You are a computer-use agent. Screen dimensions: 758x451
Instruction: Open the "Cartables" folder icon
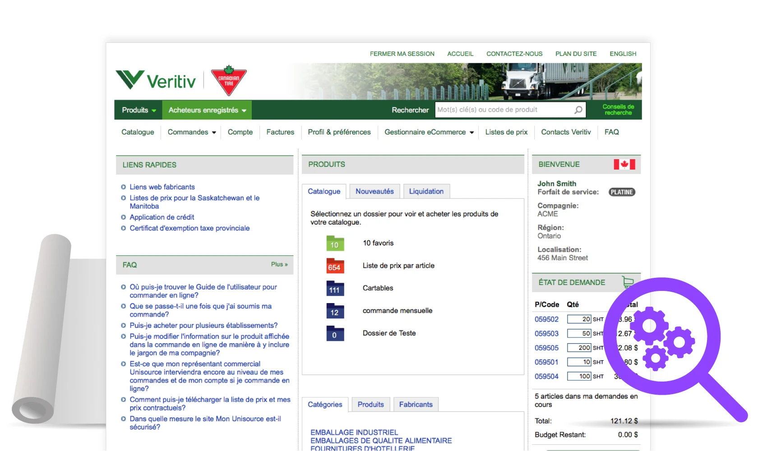(x=334, y=288)
